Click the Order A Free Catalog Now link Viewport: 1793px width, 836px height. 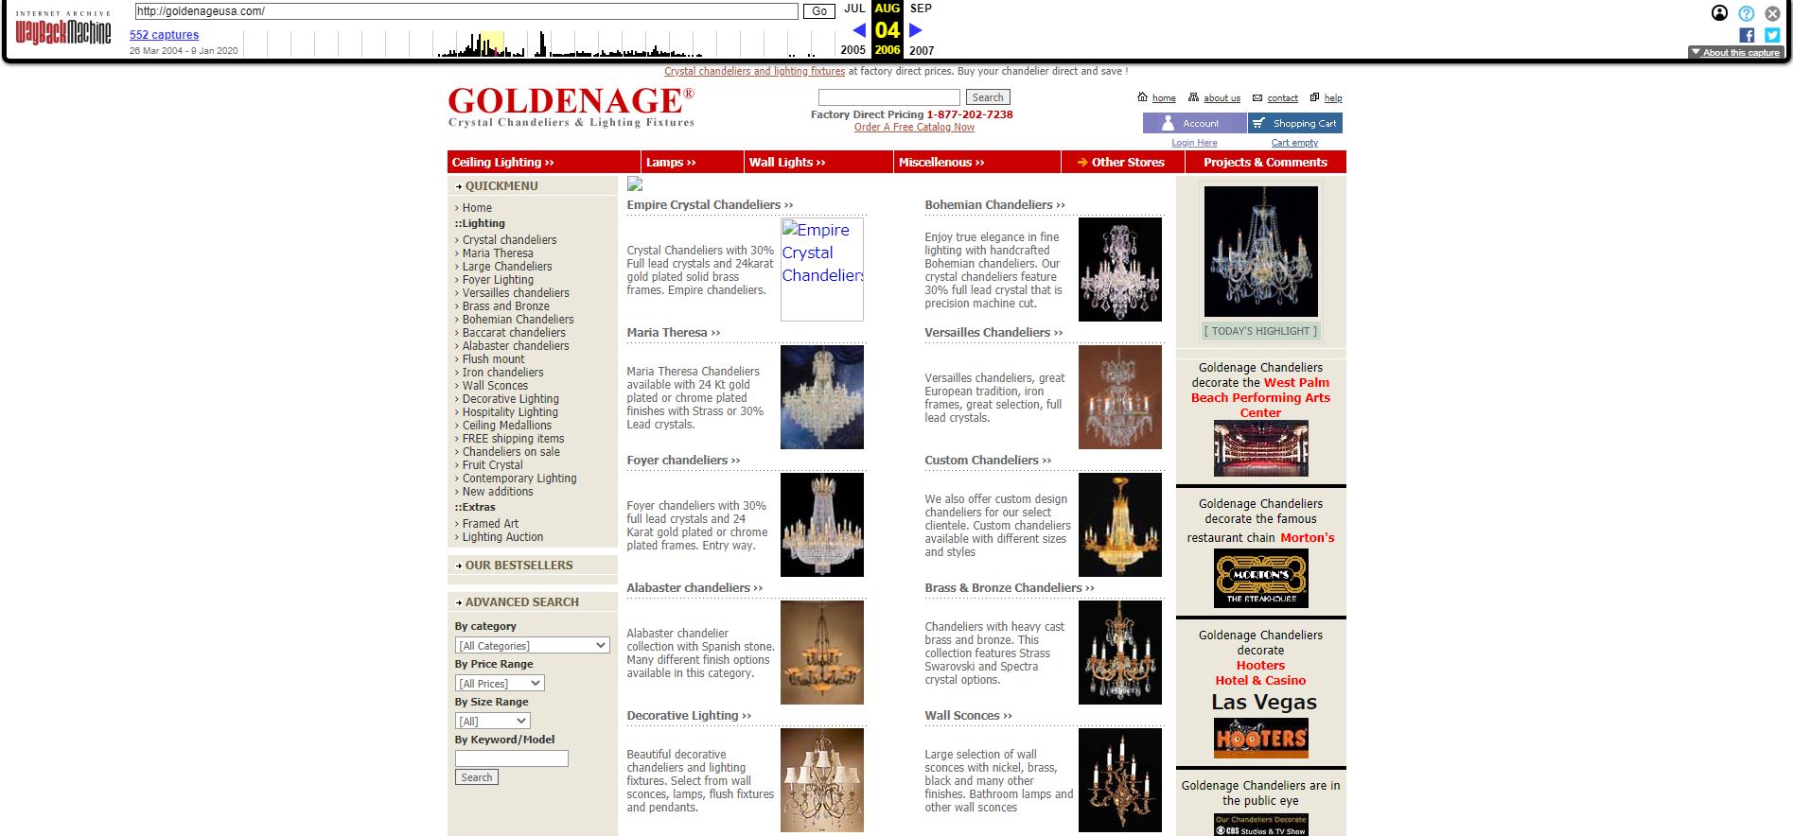pyautogui.click(x=913, y=127)
